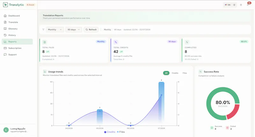Click the Translation Reports heading
Image resolution: width=255 pixels, height=137 pixels.
click(x=53, y=15)
